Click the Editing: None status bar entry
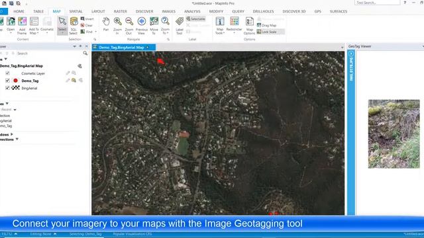424x238 pixels. coord(40,234)
